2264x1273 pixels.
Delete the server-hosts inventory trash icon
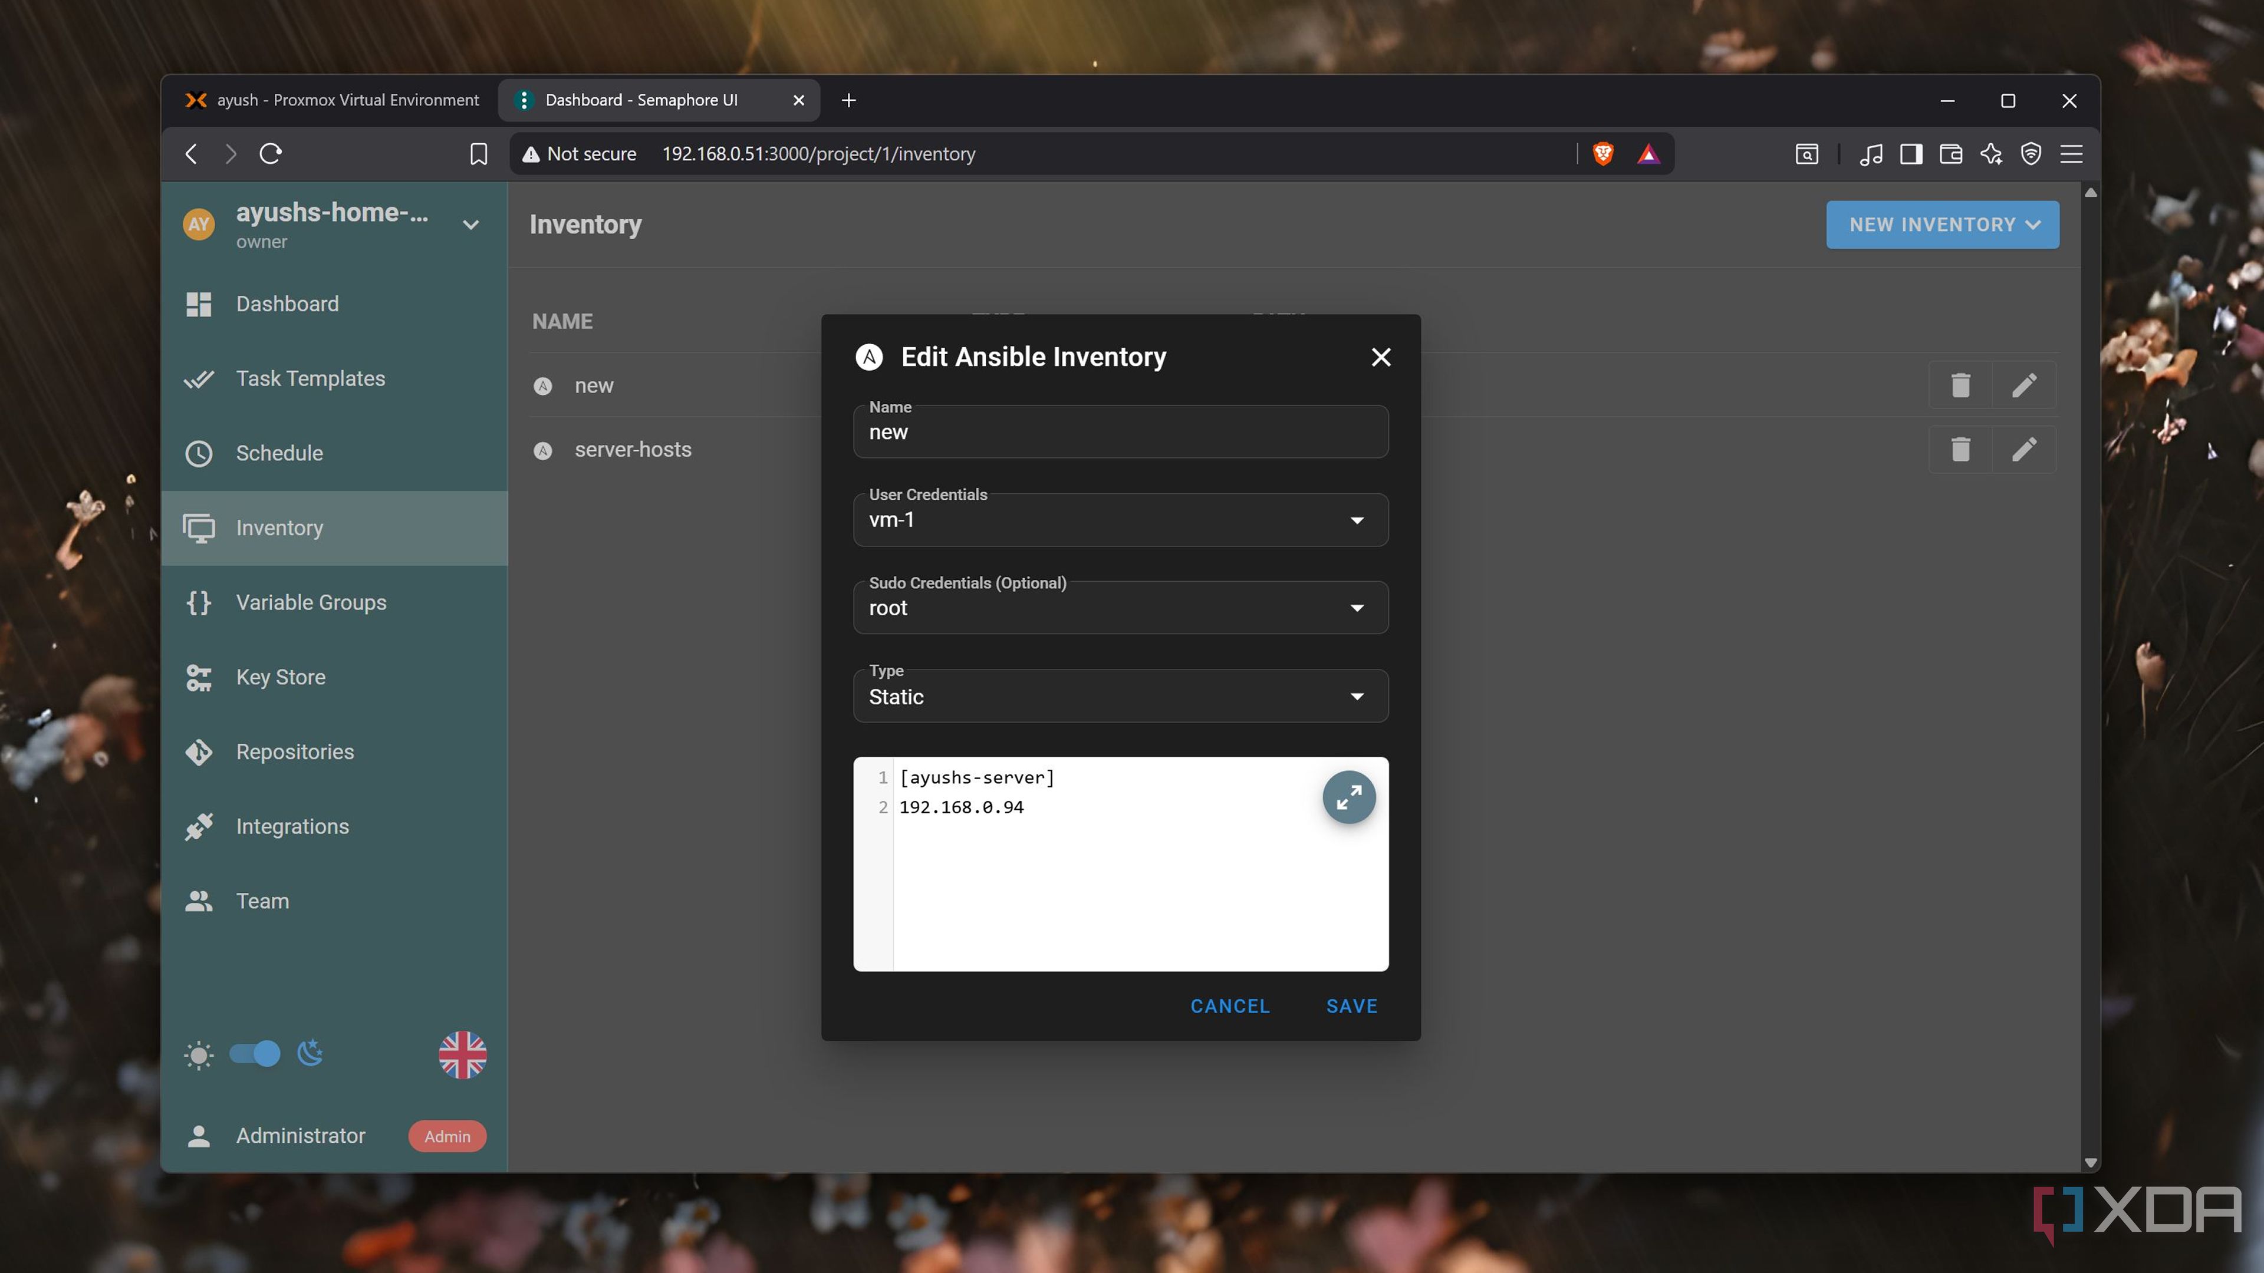tap(1961, 450)
